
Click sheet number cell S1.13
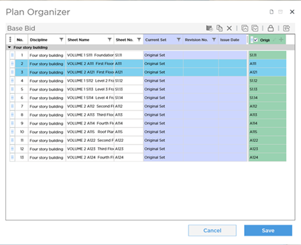coord(129,89)
